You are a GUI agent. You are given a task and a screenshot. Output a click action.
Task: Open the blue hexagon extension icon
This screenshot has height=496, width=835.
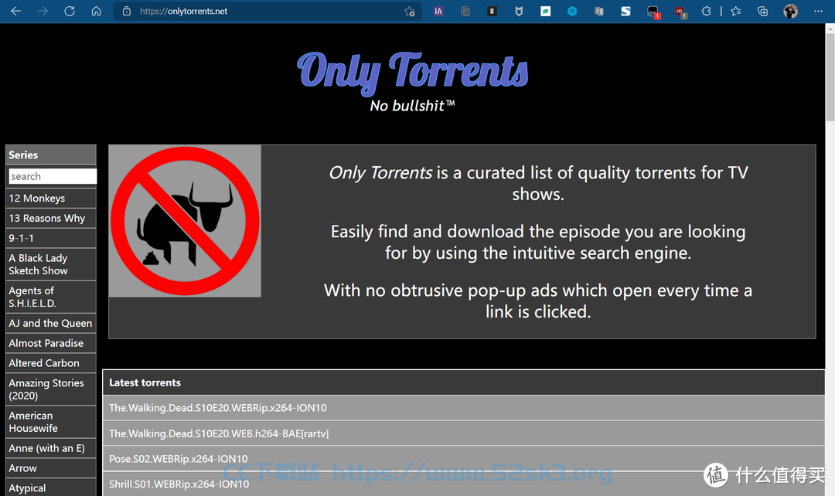tap(572, 11)
